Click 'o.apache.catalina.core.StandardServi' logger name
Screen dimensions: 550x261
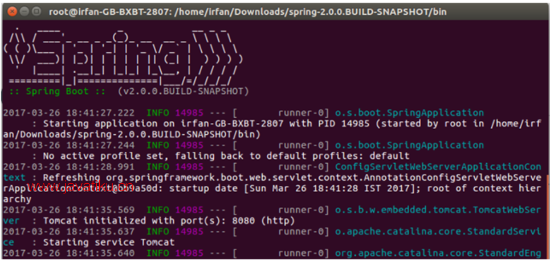pyautogui.click(x=438, y=231)
